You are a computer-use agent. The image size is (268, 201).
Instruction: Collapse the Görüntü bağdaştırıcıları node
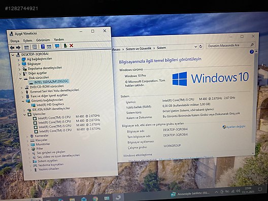23,102
